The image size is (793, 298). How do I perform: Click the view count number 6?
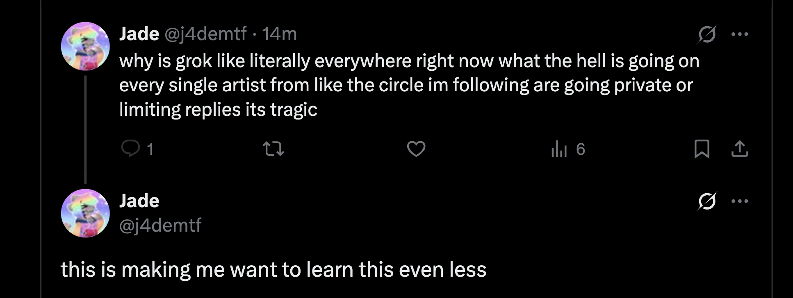pos(580,149)
